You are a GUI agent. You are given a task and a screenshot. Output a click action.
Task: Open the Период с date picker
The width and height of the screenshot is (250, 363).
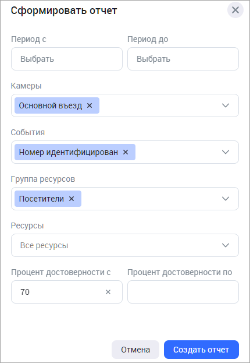(x=67, y=59)
